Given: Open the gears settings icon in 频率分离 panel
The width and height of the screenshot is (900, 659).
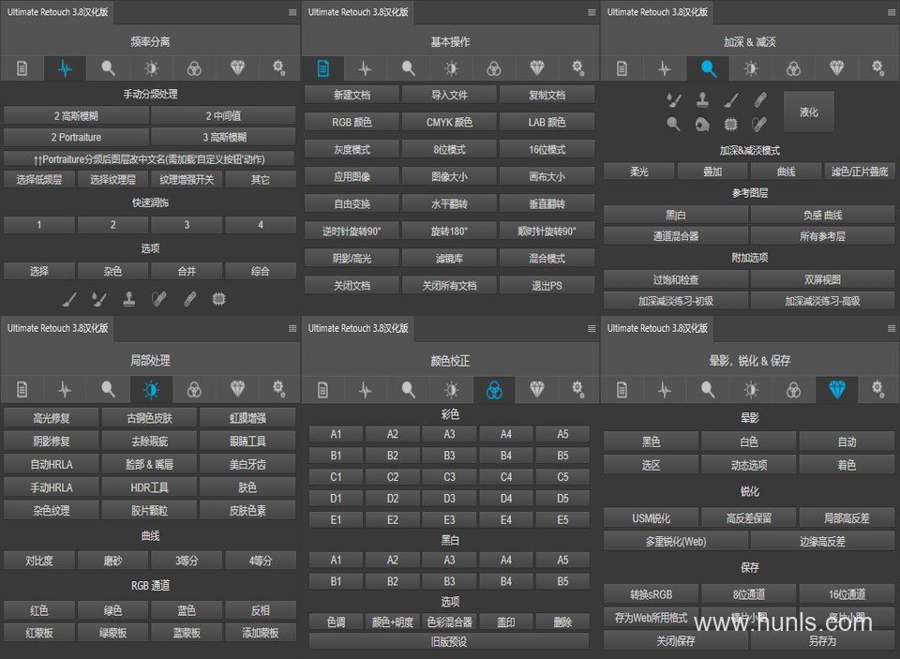Looking at the screenshot, I should (279, 68).
